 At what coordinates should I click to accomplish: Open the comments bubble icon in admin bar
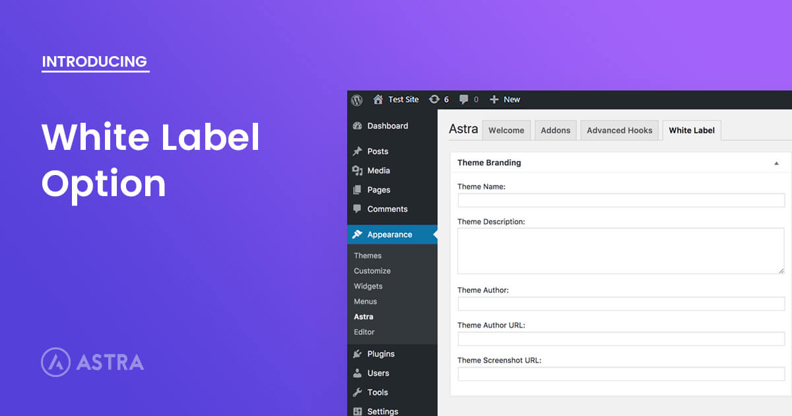pos(464,100)
